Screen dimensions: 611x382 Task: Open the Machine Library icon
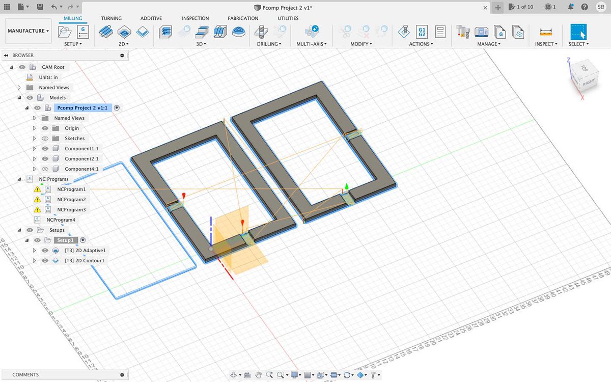[x=481, y=32]
